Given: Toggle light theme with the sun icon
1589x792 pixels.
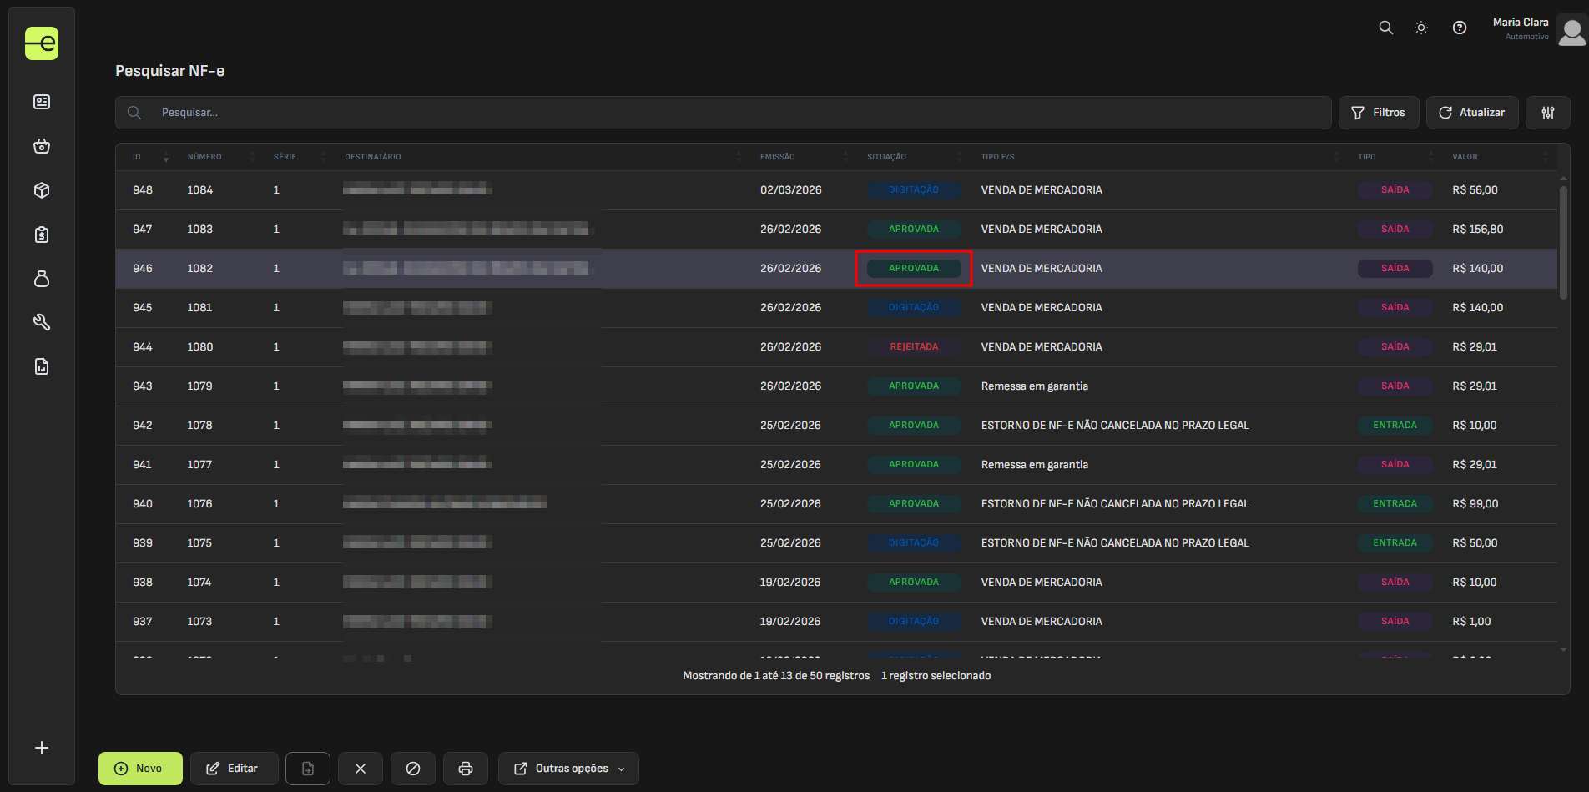Looking at the screenshot, I should coord(1420,28).
